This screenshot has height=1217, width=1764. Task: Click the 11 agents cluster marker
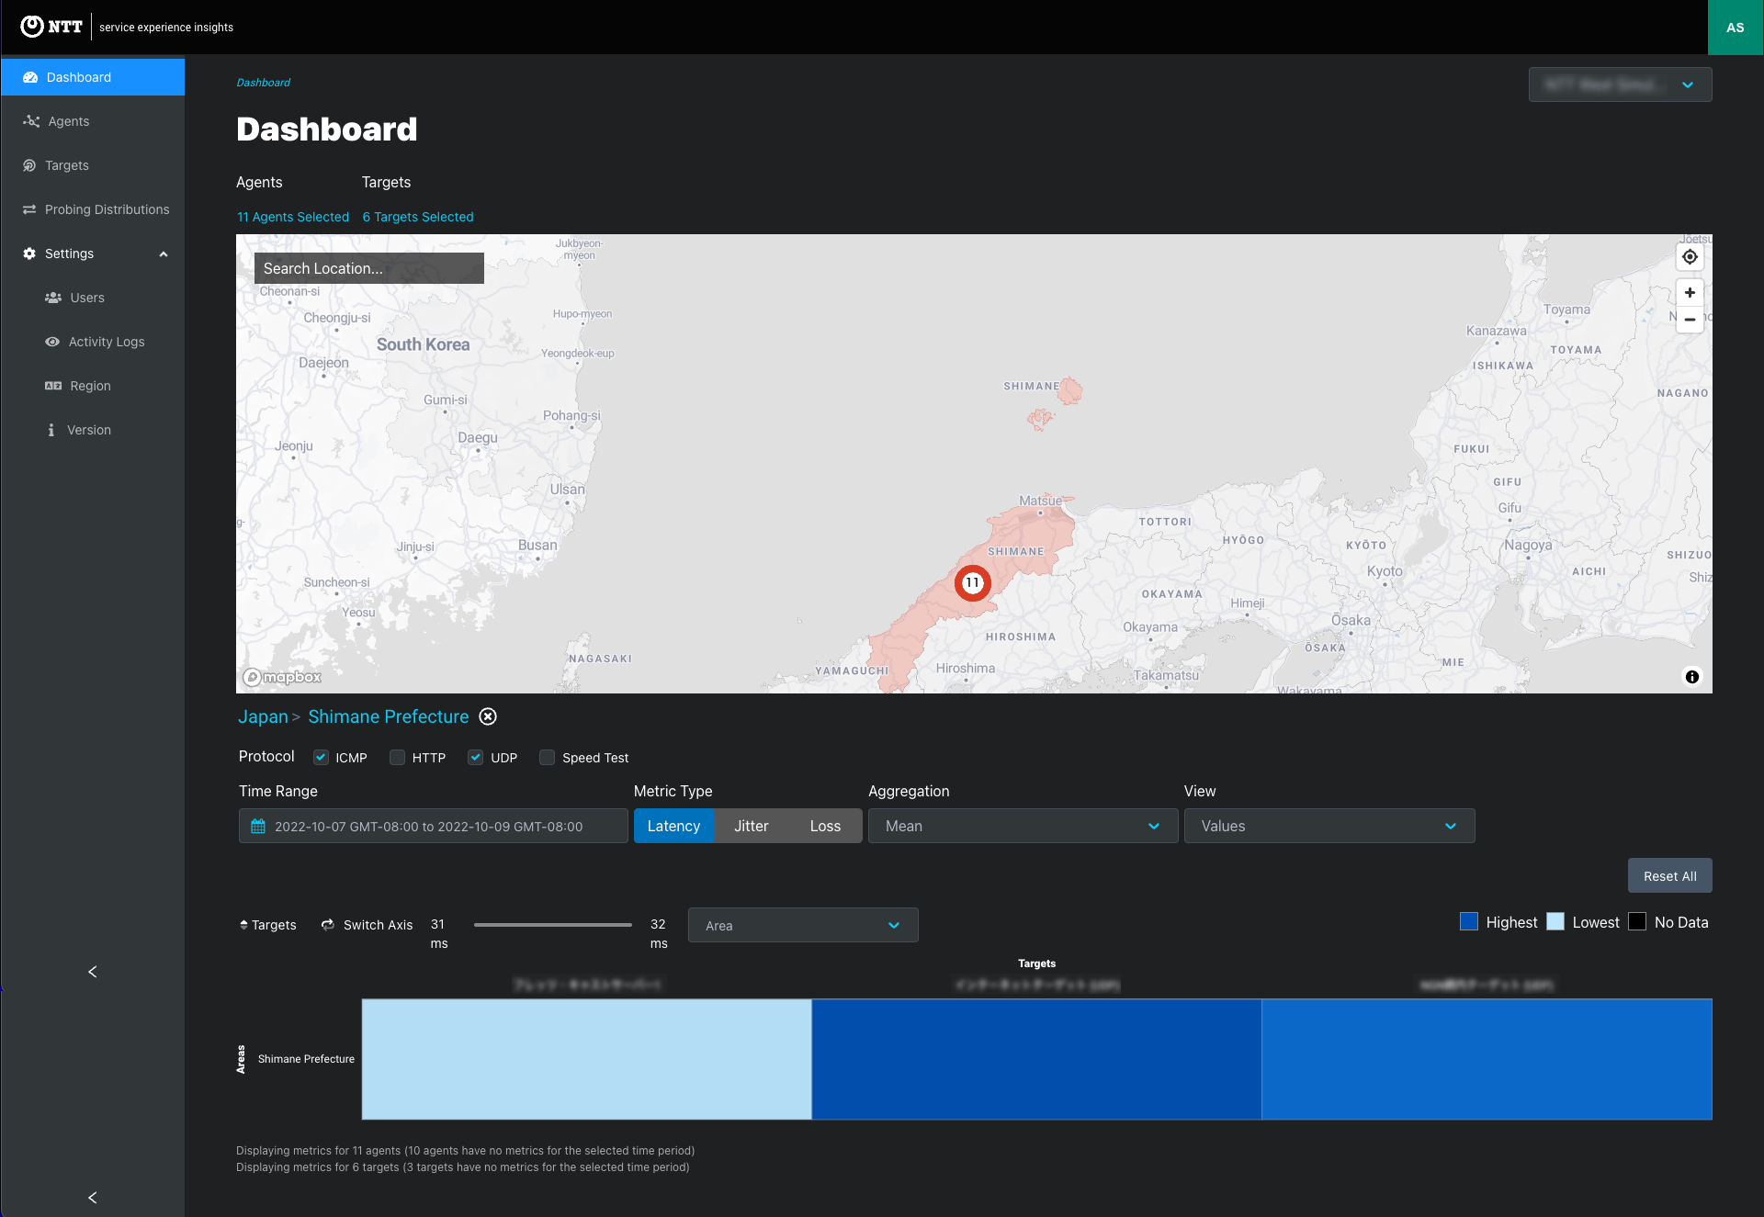click(972, 583)
